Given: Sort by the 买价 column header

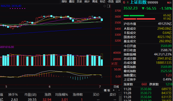Looking at the screenshot, I should (96, 95).
